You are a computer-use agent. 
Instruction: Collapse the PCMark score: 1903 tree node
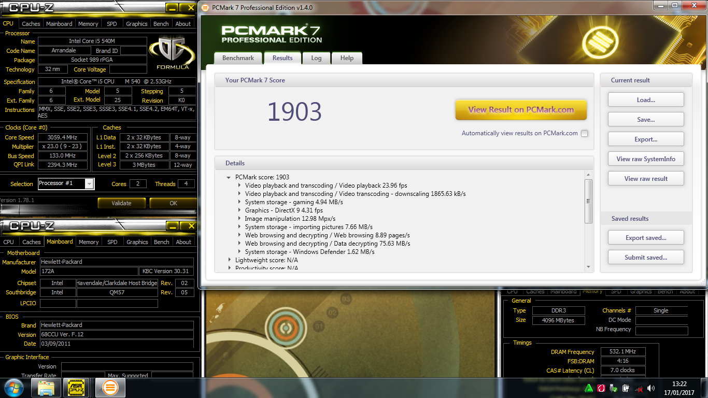[x=229, y=177]
